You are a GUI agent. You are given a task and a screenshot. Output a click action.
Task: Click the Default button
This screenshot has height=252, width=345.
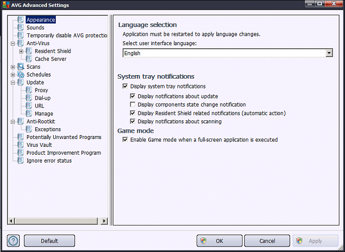point(49,241)
